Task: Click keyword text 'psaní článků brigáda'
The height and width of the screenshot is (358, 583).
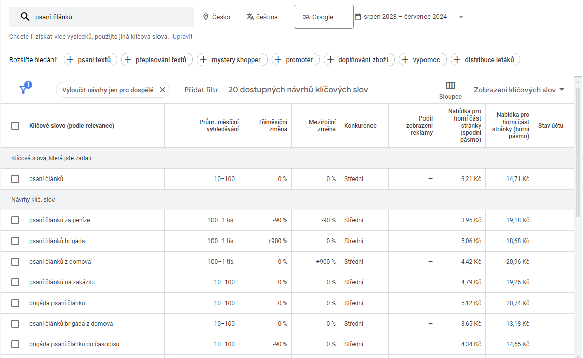Action: coord(57,241)
